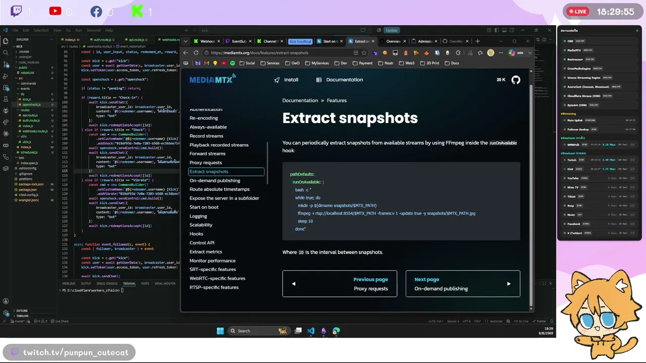
Task: Bookmark this page with the star icon
Action: pos(364,52)
